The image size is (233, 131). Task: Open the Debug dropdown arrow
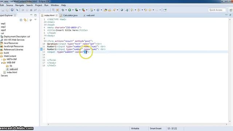click(x=66, y=10)
